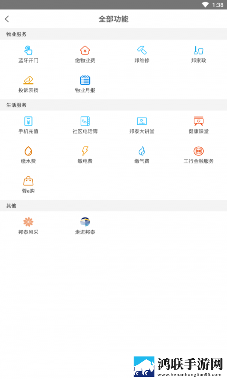Tap the 缴水费 water drop icon

[x=28, y=151]
